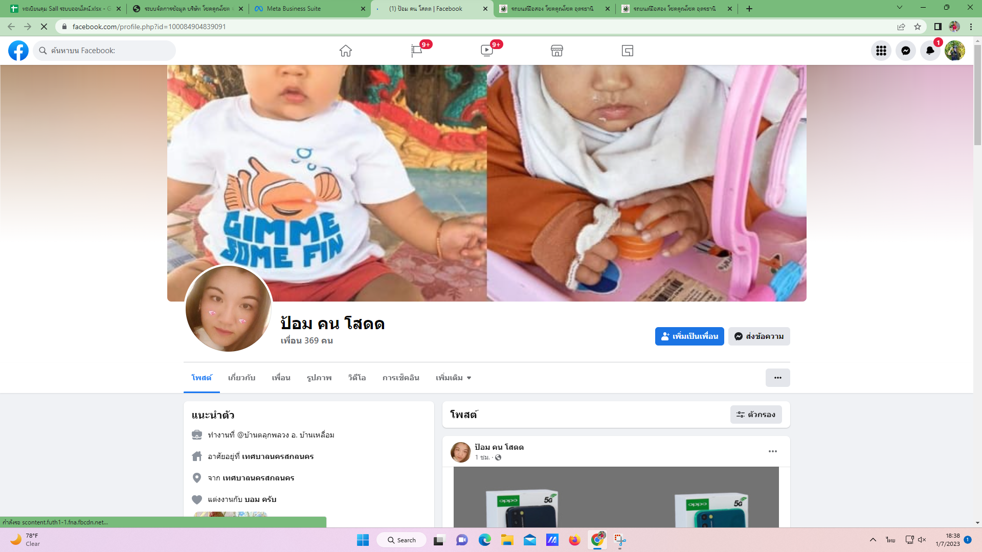Open Facebook Home feed icon
This screenshot has width=982, height=552.
point(346,51)
